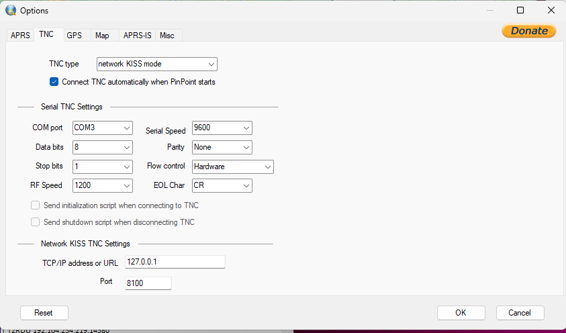
Task: Open the TNC type dropdown
Action: point(157,64)
